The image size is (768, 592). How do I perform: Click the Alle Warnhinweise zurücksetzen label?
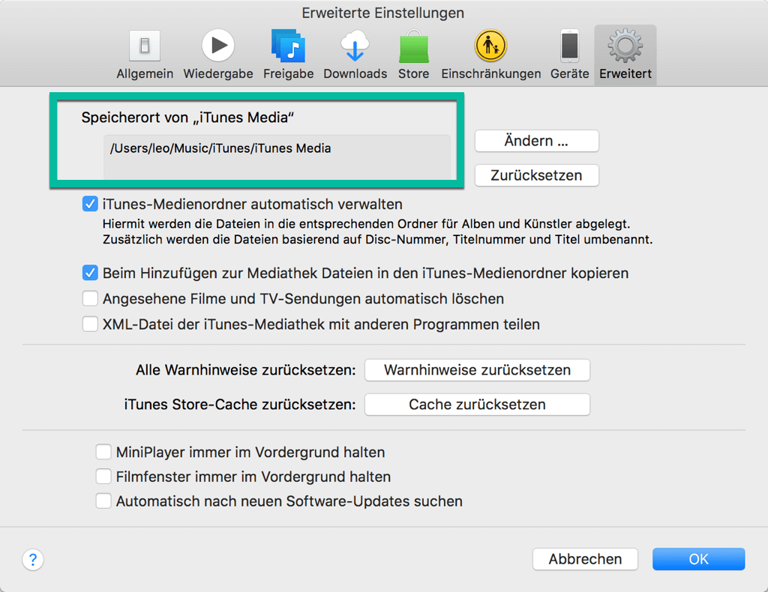coord(246,370)
